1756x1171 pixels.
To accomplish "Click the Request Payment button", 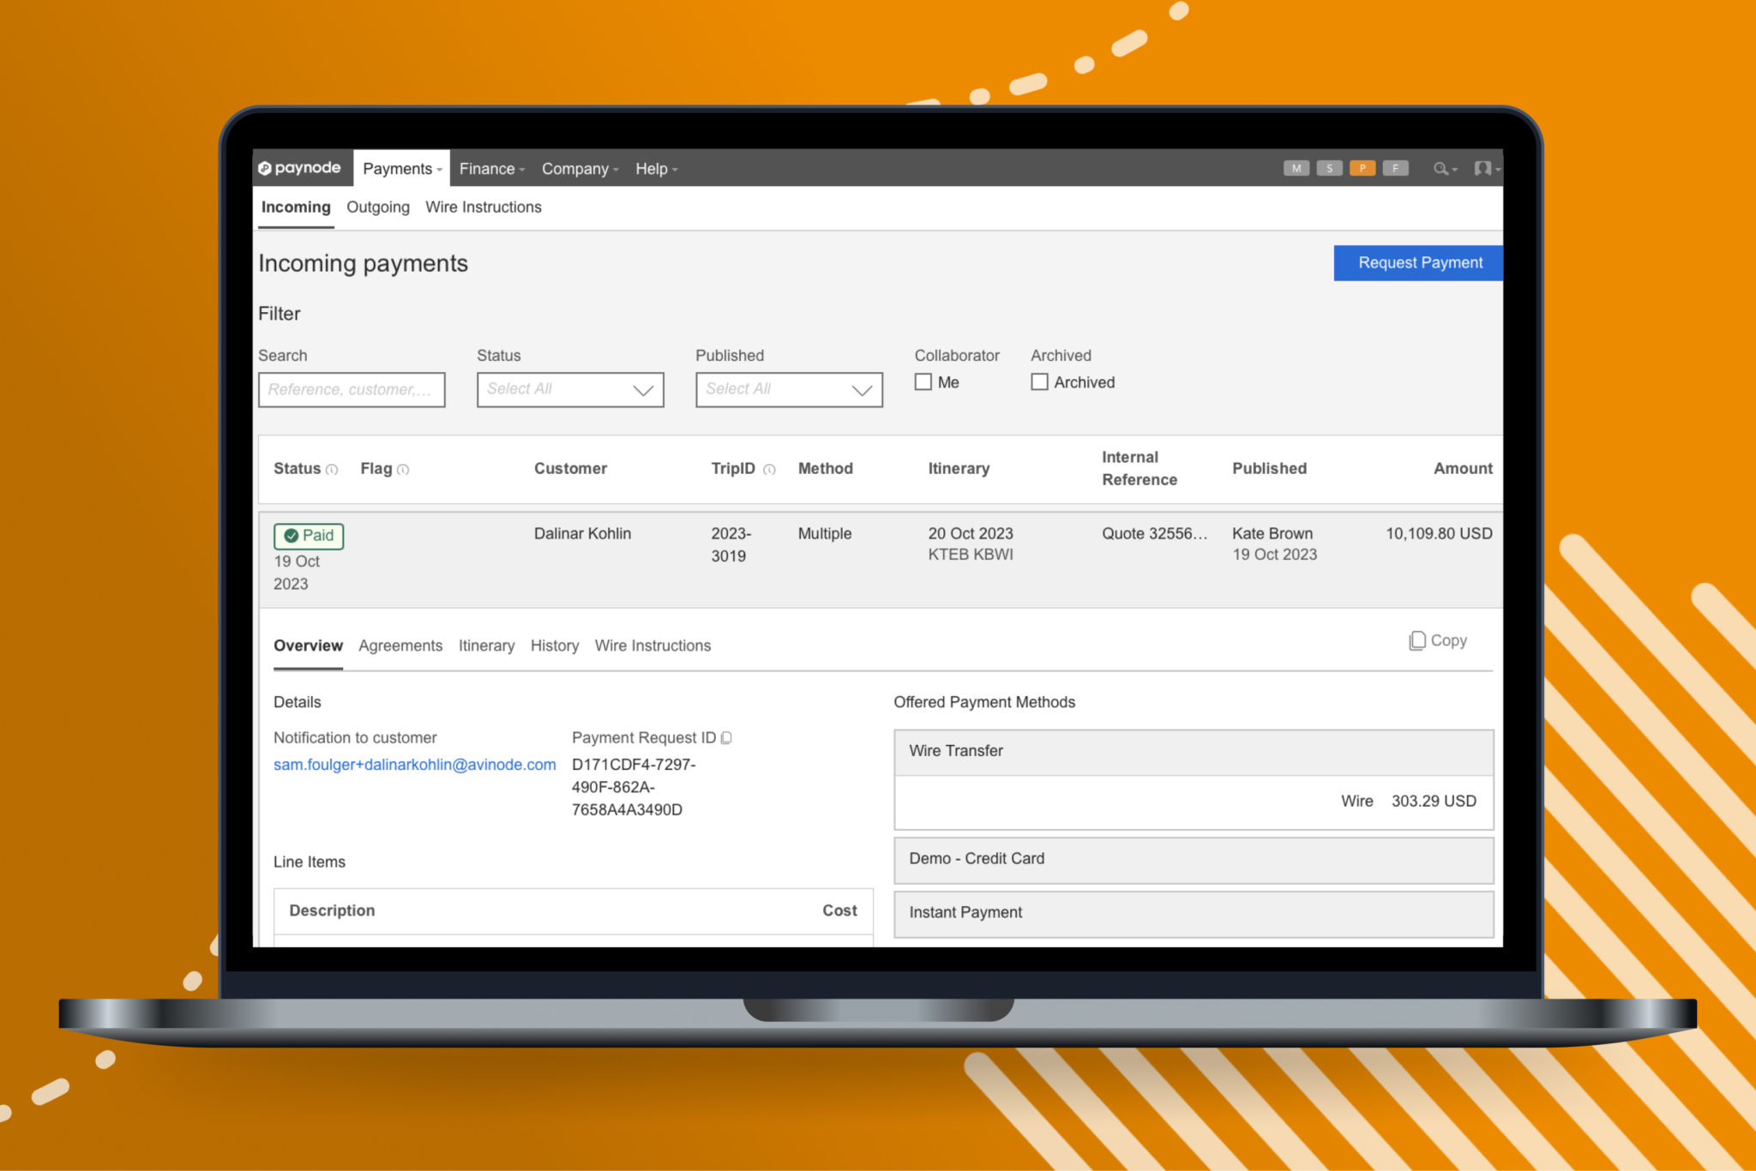I will [x=1419, y=263].
